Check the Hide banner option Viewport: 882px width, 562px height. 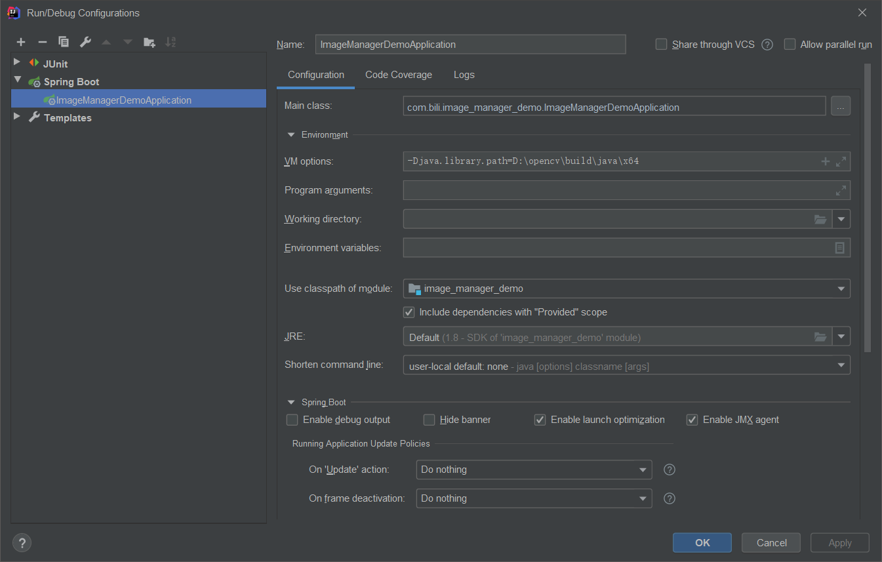pos(430,420)
